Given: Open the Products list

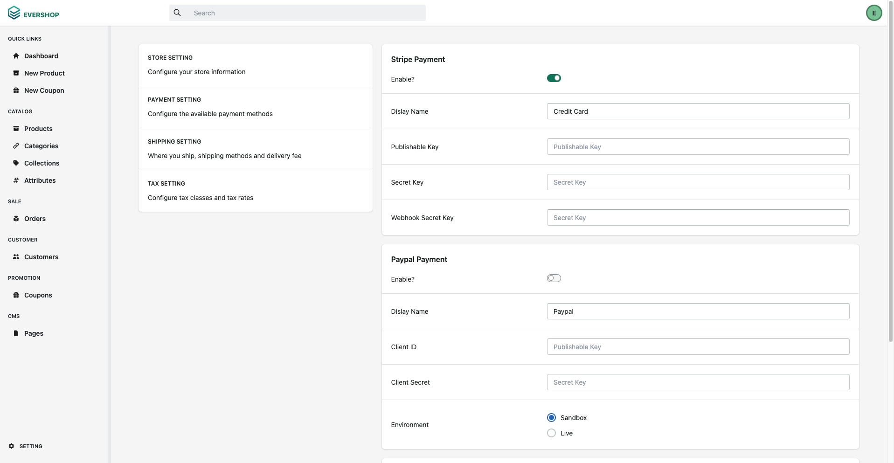Looking at the screenshot, I should 38,129.
